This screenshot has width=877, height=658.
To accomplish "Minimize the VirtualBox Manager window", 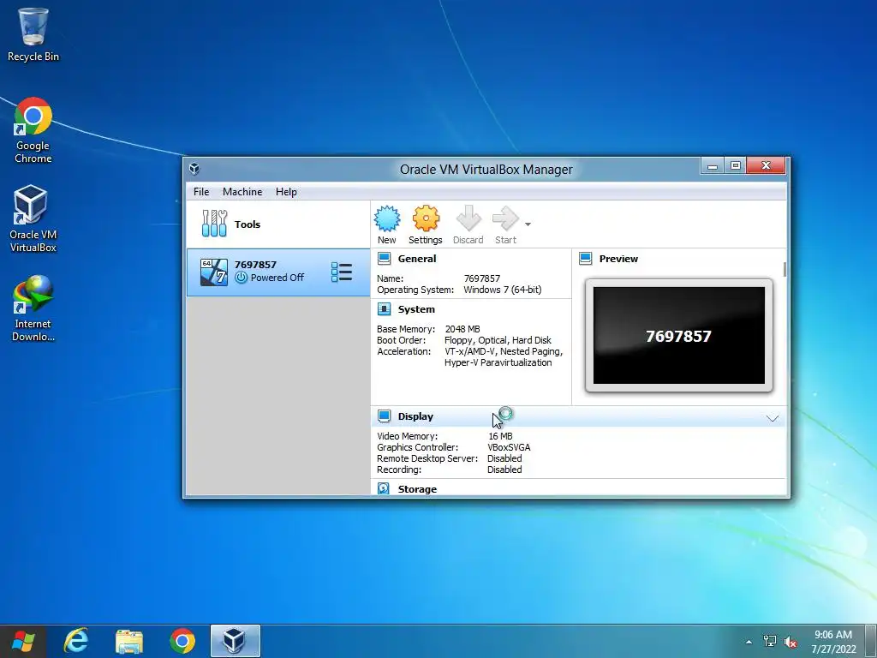I will point(713,166).
